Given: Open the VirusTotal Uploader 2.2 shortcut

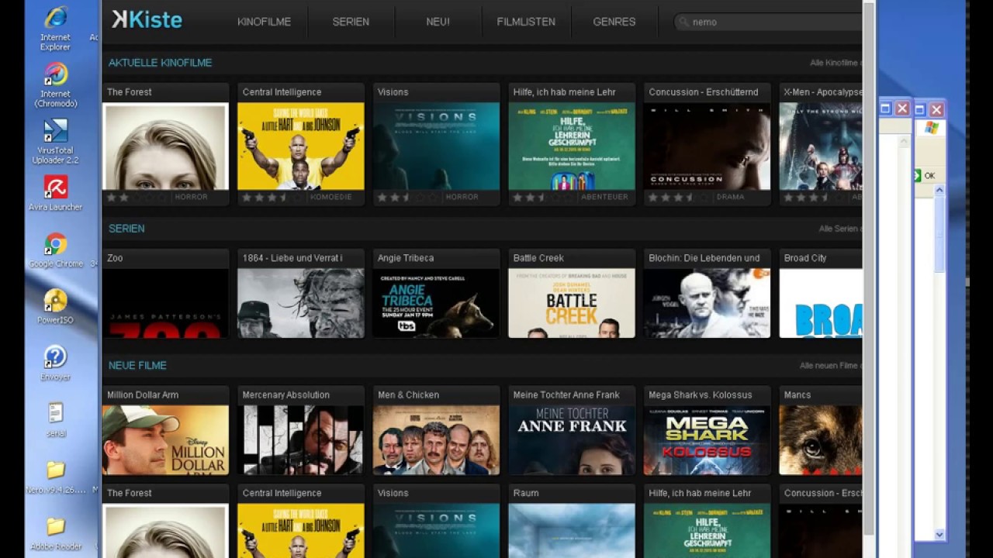Looking at the screenshot, I should click(x=55, y=141).
